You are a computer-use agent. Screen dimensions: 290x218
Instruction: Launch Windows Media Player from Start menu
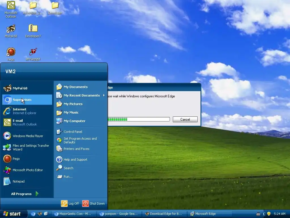[x=27, y=136]
